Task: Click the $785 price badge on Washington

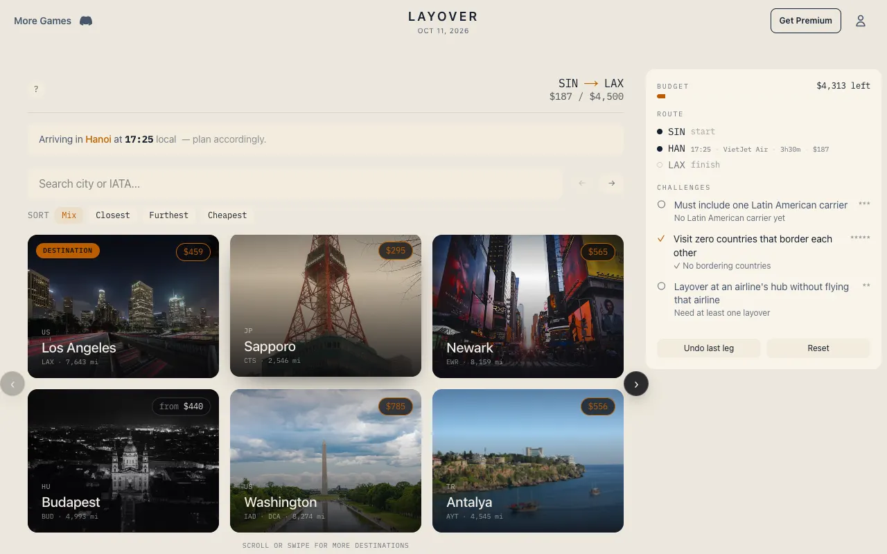Action: [396, 406]
